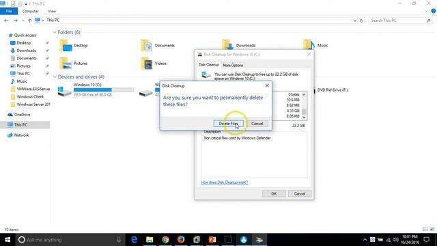This screenshot has height=246, width=437.
Task: Go up one folder level
Action: [x=29, y=20]
